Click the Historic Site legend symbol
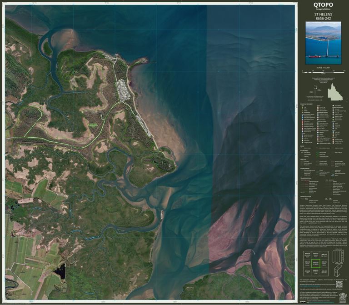 pos(318,107)
